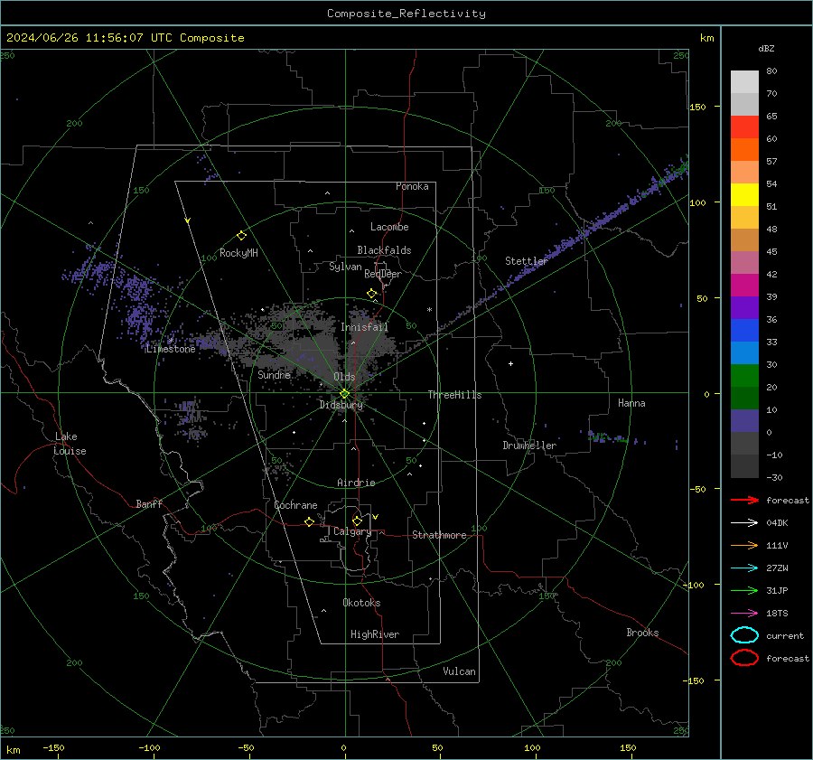Click the orange 111V arrow in the legend
This screenshot has height=760, width=813.
pos(744,545)
